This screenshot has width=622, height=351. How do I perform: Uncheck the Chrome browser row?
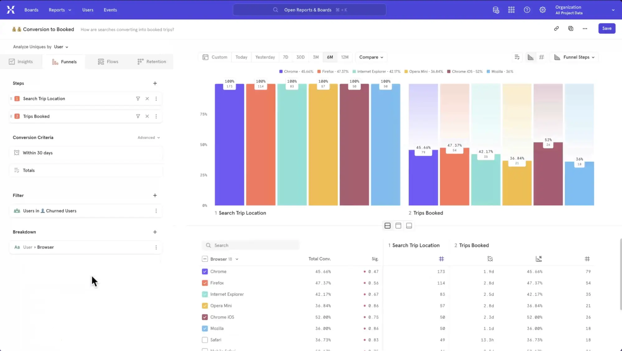pos(204,271)
